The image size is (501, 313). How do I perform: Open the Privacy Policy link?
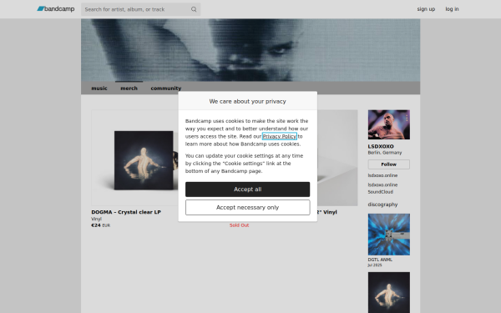[x=280, y=136]
